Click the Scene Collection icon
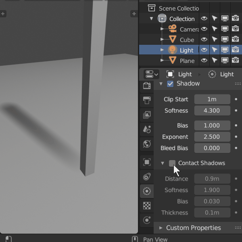This screenshot has width=242, height=242. point(152,8)
